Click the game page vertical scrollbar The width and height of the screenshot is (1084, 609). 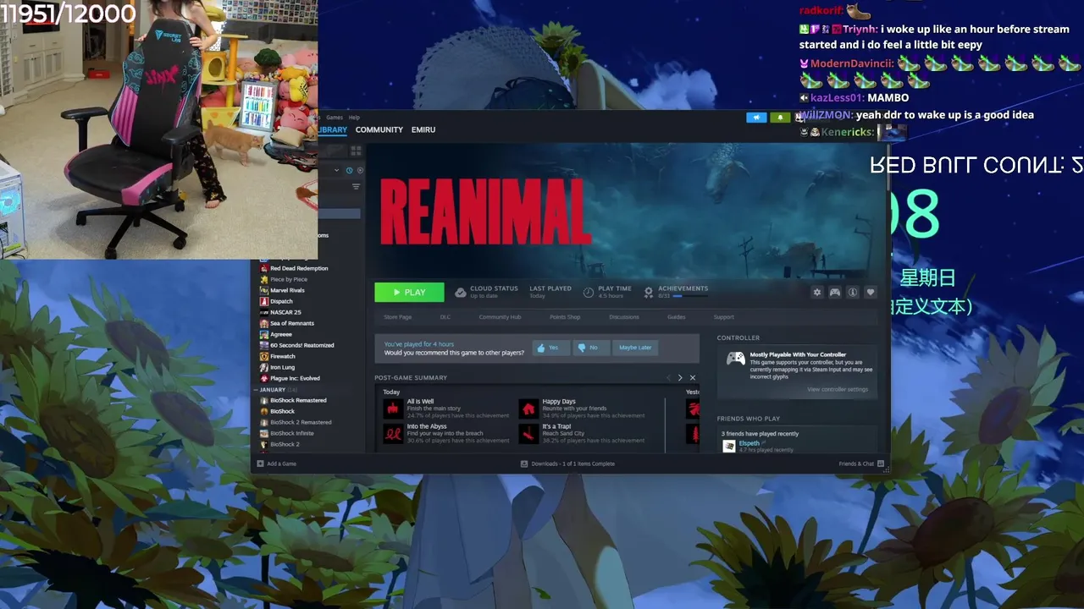click(888, 169)
